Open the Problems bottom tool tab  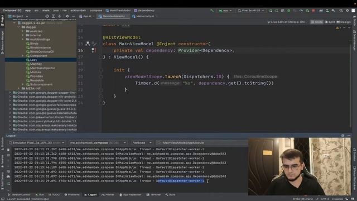pos(72,195)
